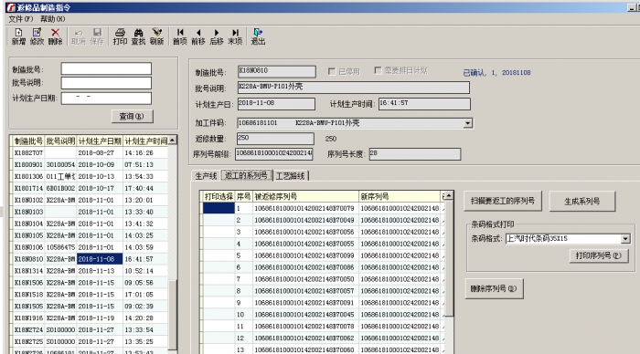Click the 制造批号 column header in list

[x=28, y=141]
